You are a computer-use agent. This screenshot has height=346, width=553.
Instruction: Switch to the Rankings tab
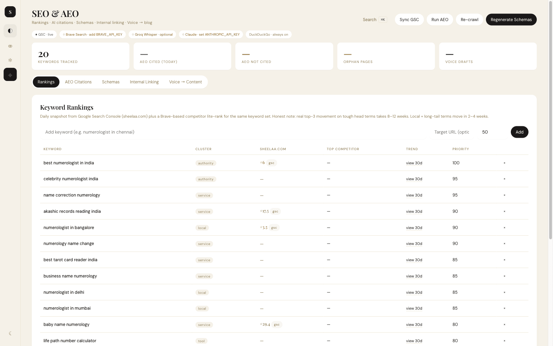[x=46, y=82]
